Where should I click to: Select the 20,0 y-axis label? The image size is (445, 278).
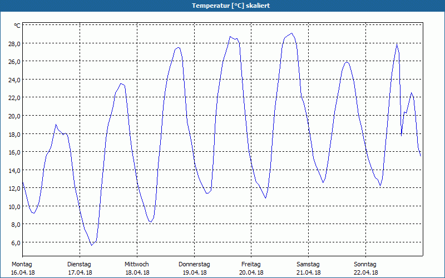point(14,116)
